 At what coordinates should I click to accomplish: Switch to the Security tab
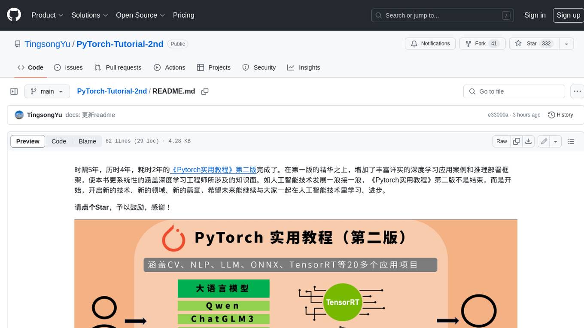(259, 67)
